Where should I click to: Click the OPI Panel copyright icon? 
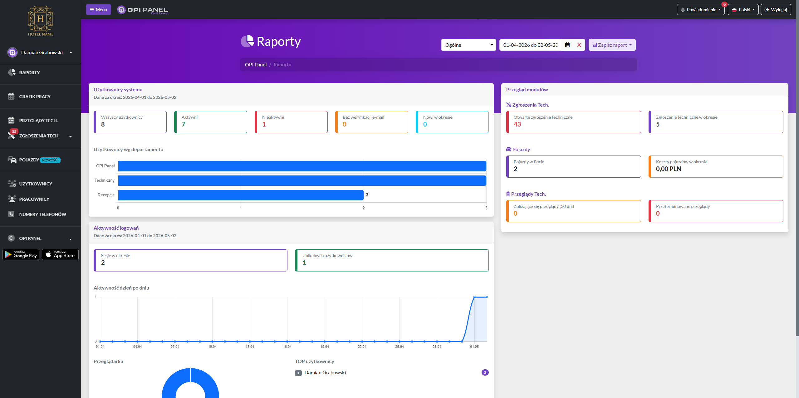(x=11, y=238)
